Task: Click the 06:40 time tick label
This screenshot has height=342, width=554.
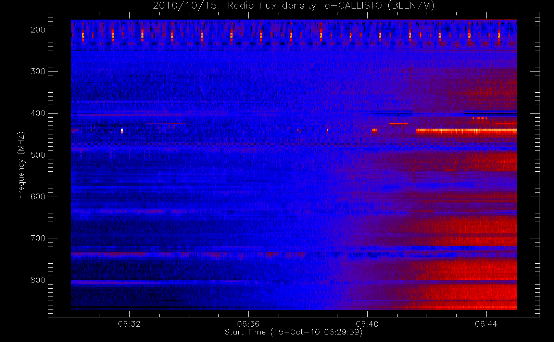Action: click(367, 324)
